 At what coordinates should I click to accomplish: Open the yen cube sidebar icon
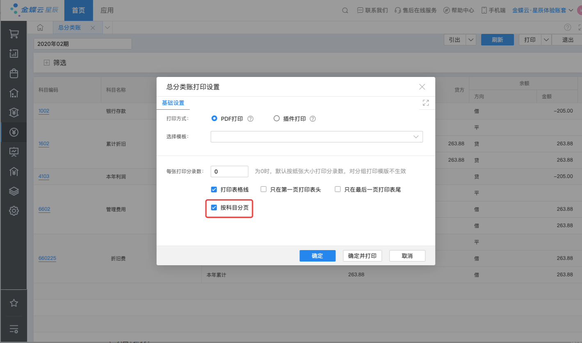point(14,112)
